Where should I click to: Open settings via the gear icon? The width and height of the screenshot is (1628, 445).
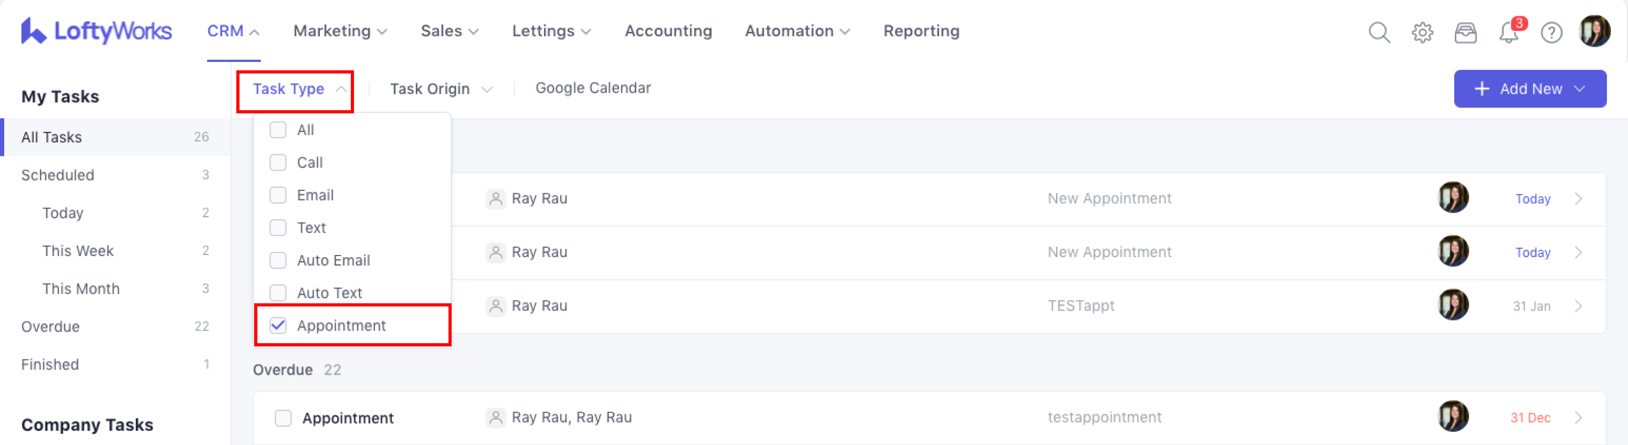pyautogui.click(x=1422, y=31)
